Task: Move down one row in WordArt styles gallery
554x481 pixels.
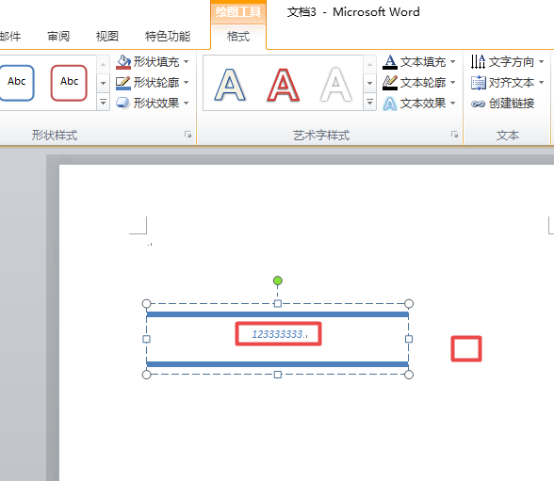Action: coord(369,83)
